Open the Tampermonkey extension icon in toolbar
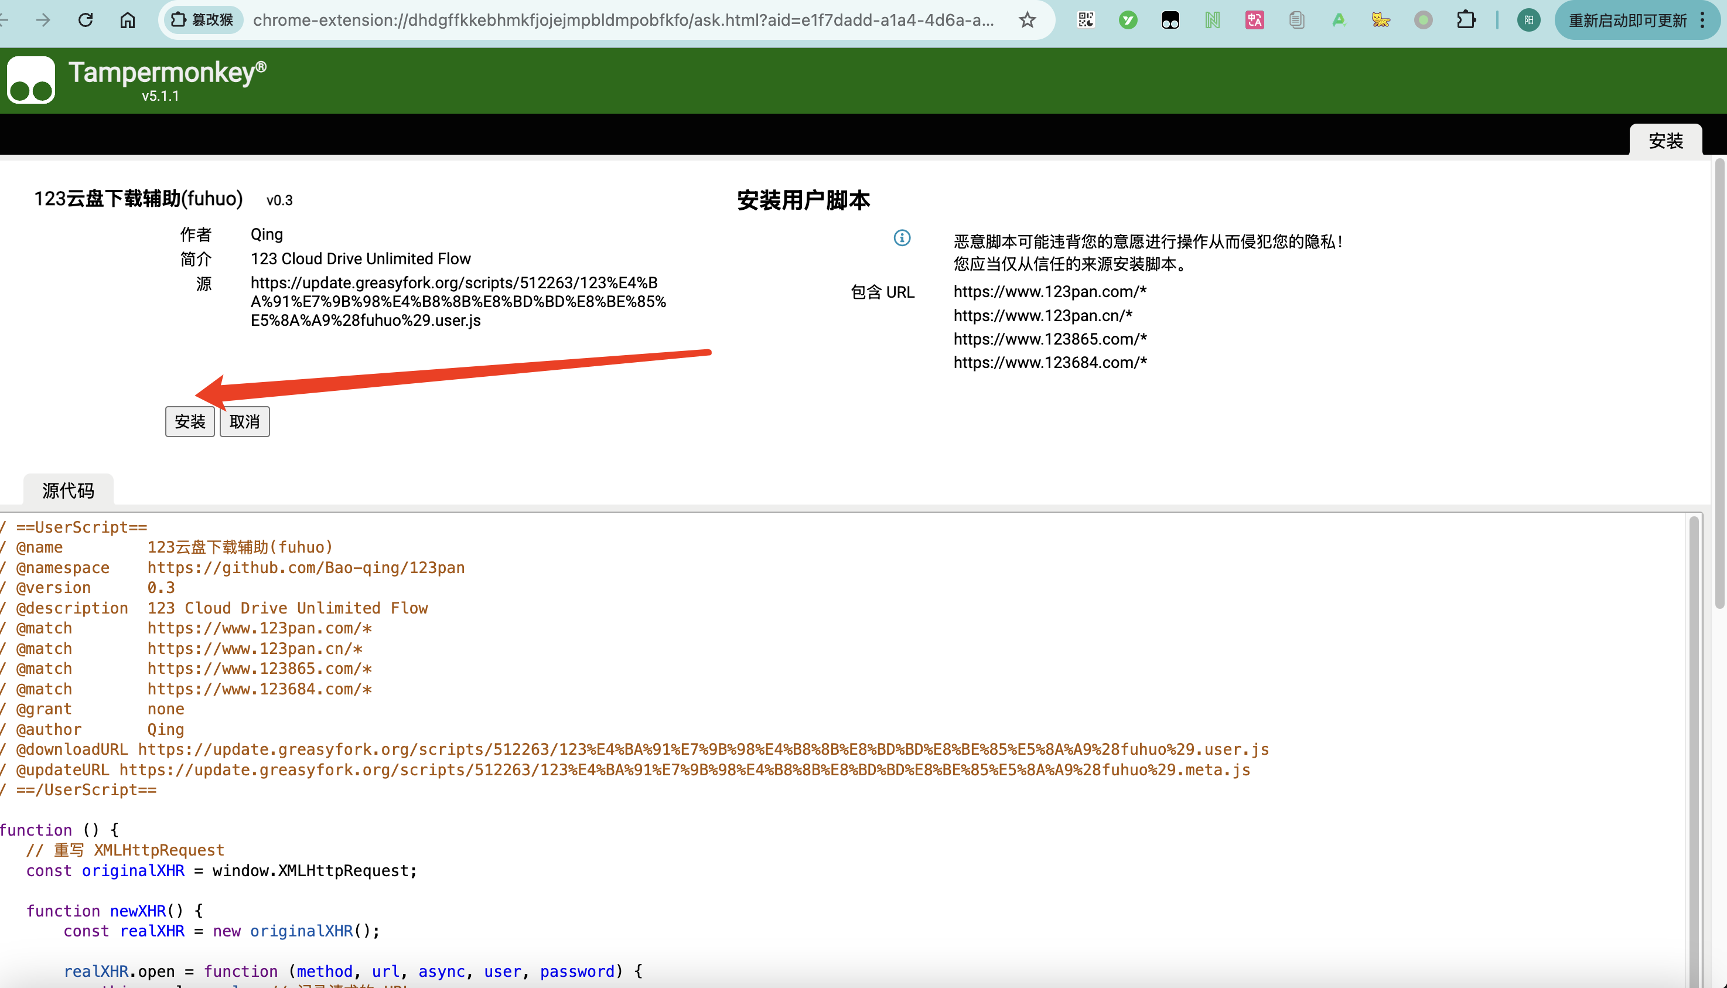Image resolution: width=1727 pixels, height=988 pixels. tap(1170, 21)
